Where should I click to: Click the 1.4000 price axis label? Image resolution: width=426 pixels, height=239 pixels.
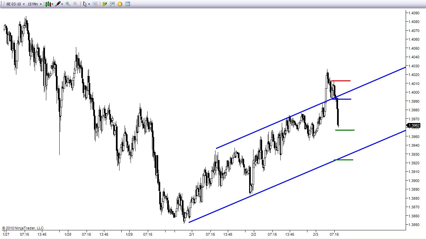pyautogui.click(x=414, y=92)
